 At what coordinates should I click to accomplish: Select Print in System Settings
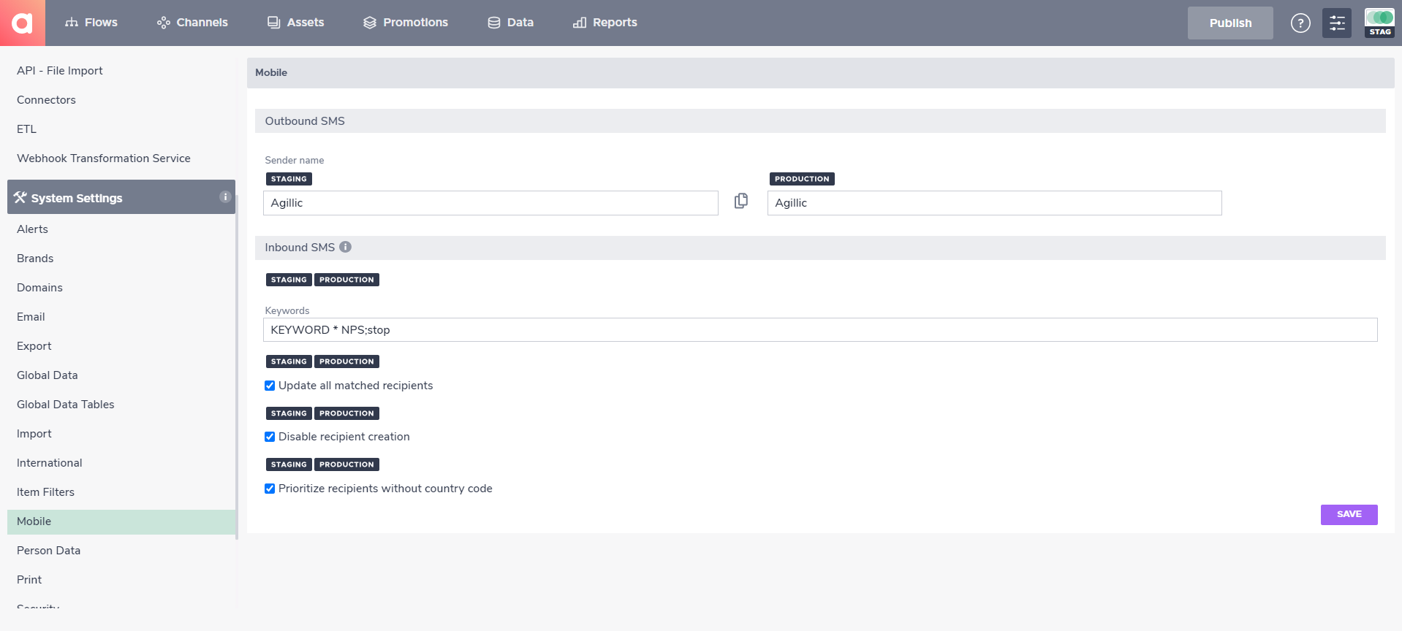point(29,580)
